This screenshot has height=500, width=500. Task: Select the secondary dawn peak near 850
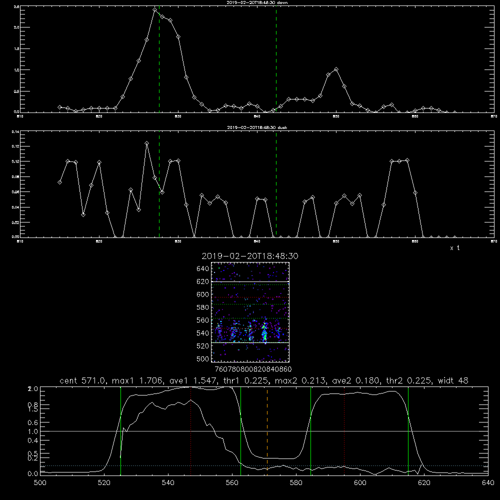(336, 69)
